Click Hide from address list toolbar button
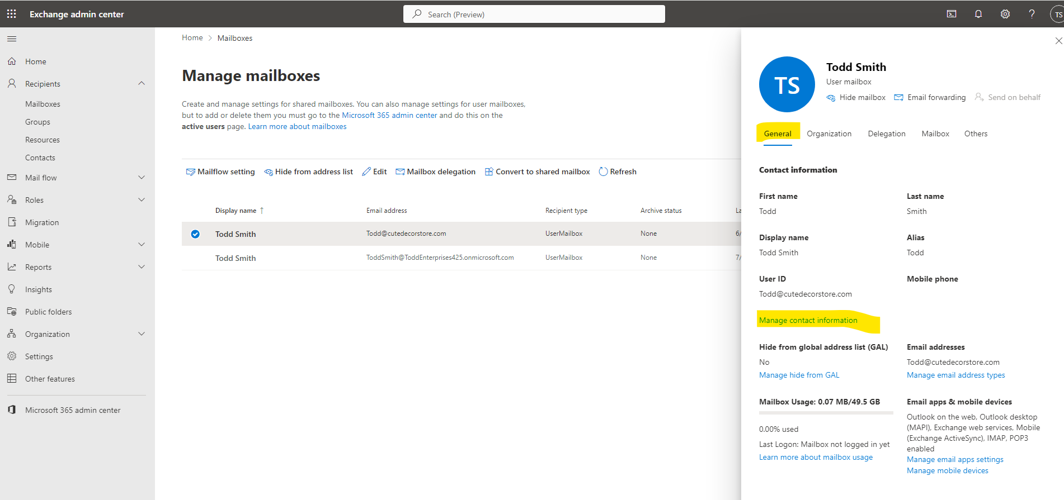 pyautogui.click(x=309, y=172)
